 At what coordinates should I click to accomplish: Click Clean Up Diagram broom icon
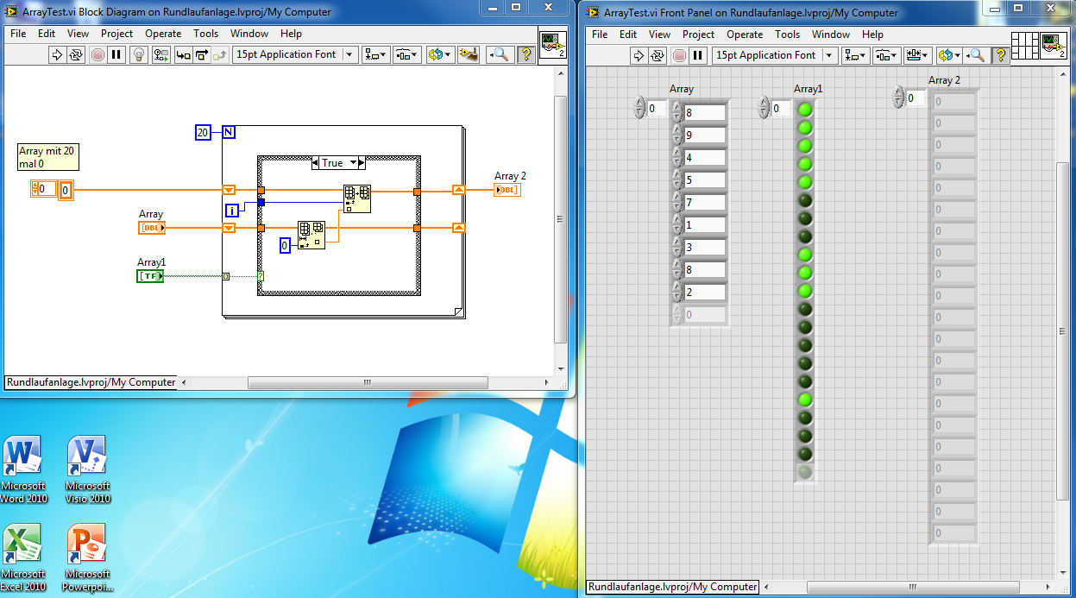point(469,54)
